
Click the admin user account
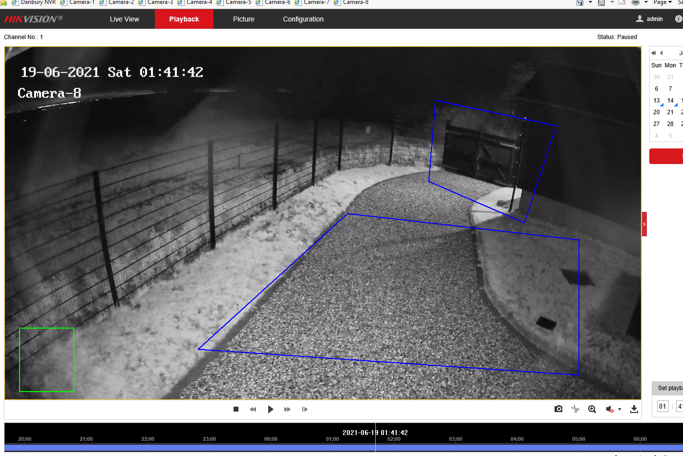tap(650, 19)
